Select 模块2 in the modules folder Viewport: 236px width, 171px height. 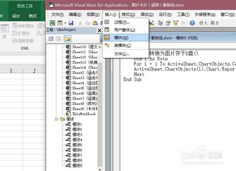[x=74, y=130]
